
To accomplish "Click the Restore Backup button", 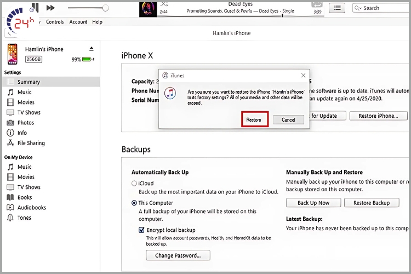I will 372,203.
